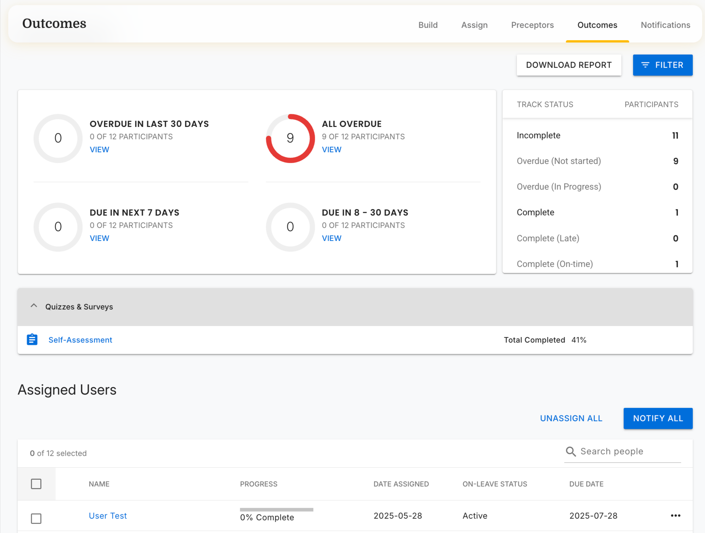View All Overdue participants
This screenshot has height=533, width=705.
(331, 149)
